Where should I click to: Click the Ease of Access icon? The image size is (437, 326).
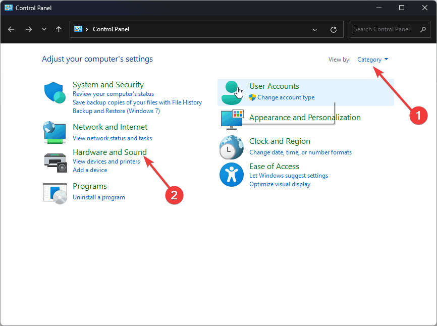[231, 175]
